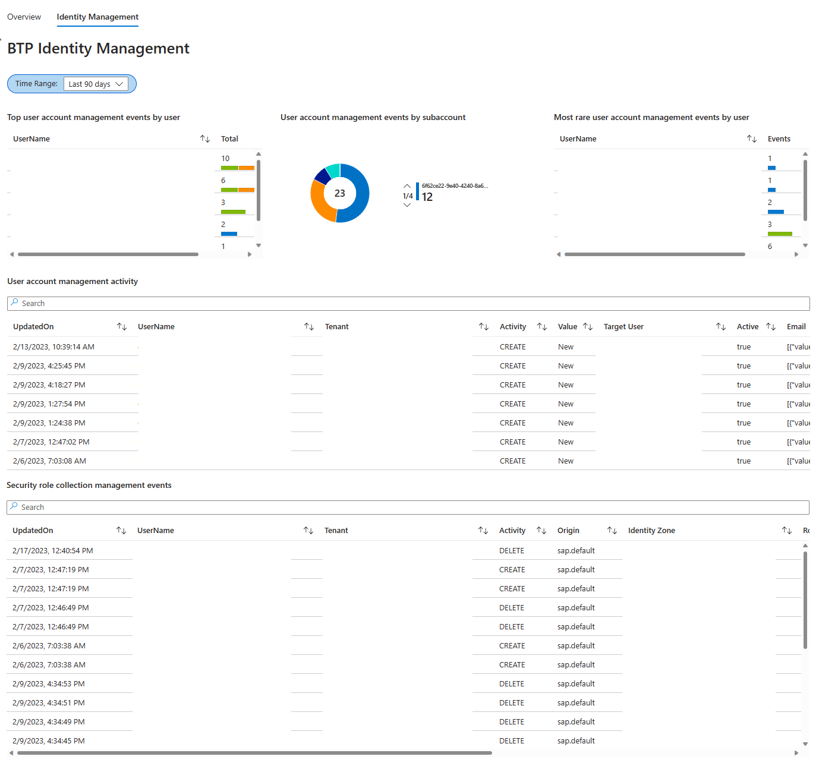Click vertical scrollbar of security role events table

pos(805,600)
